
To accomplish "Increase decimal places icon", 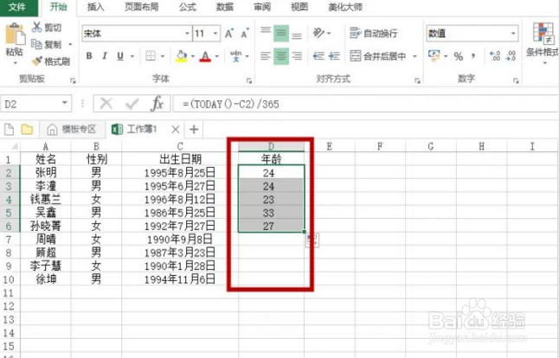I will [495, 56].
